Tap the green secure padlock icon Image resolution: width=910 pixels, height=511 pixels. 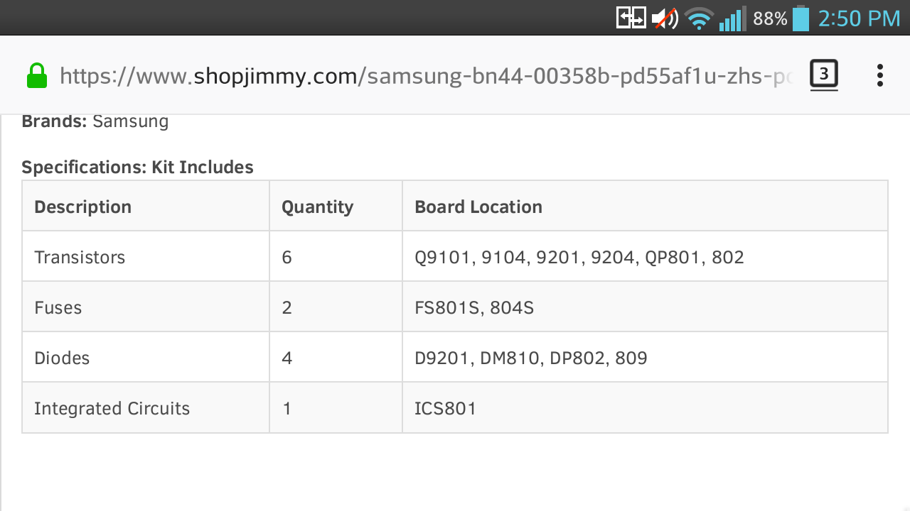[x=37, y=75]
